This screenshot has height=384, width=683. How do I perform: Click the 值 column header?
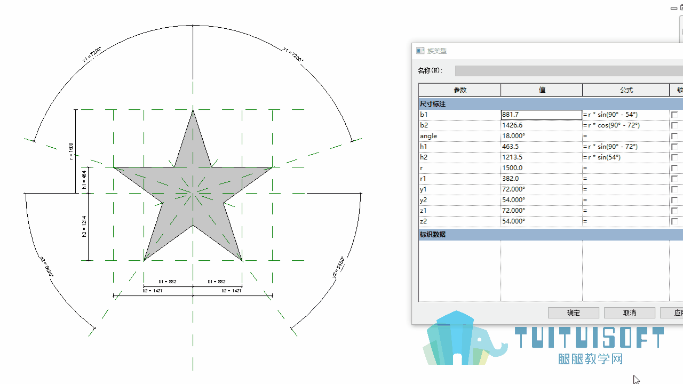[x=542, y=90]
